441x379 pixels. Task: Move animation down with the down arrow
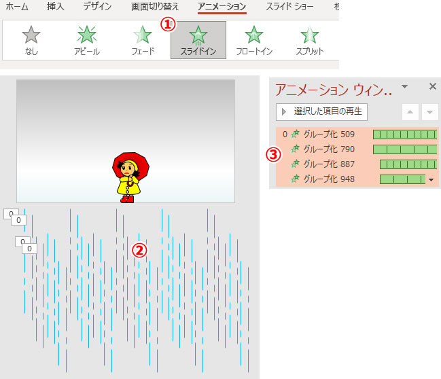pyautogui.click(x=429, y=112)
